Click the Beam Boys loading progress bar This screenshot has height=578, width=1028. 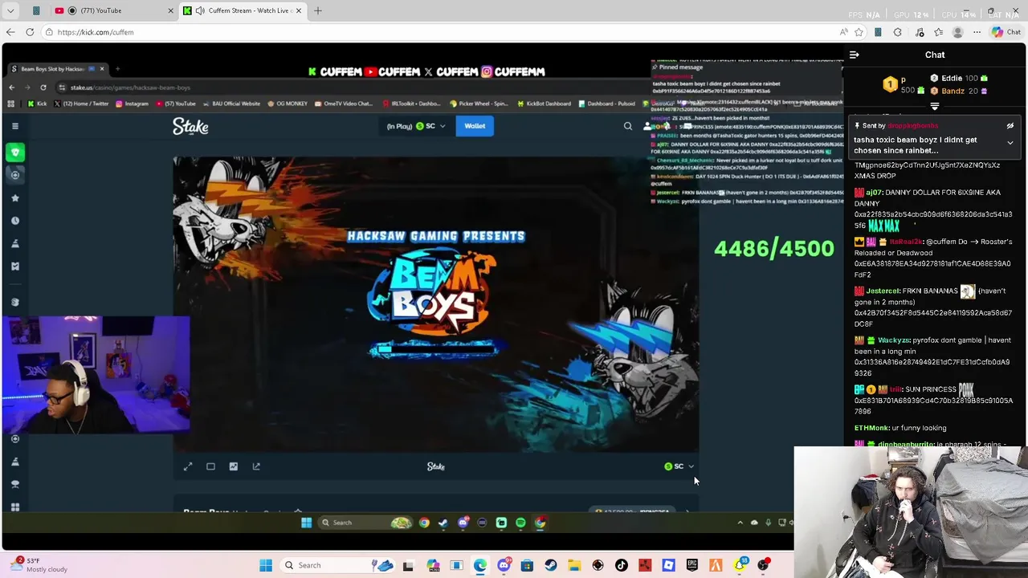[434, 349]
